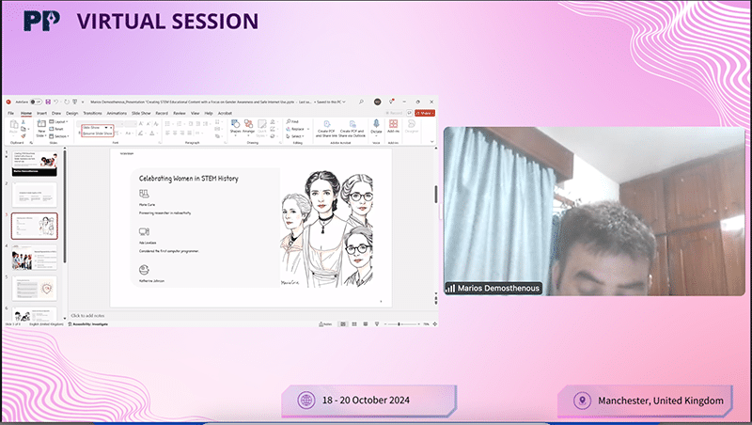Start Dictate microphone tool
The height and width of the screenshot is (425, 752).
[376, 126]
